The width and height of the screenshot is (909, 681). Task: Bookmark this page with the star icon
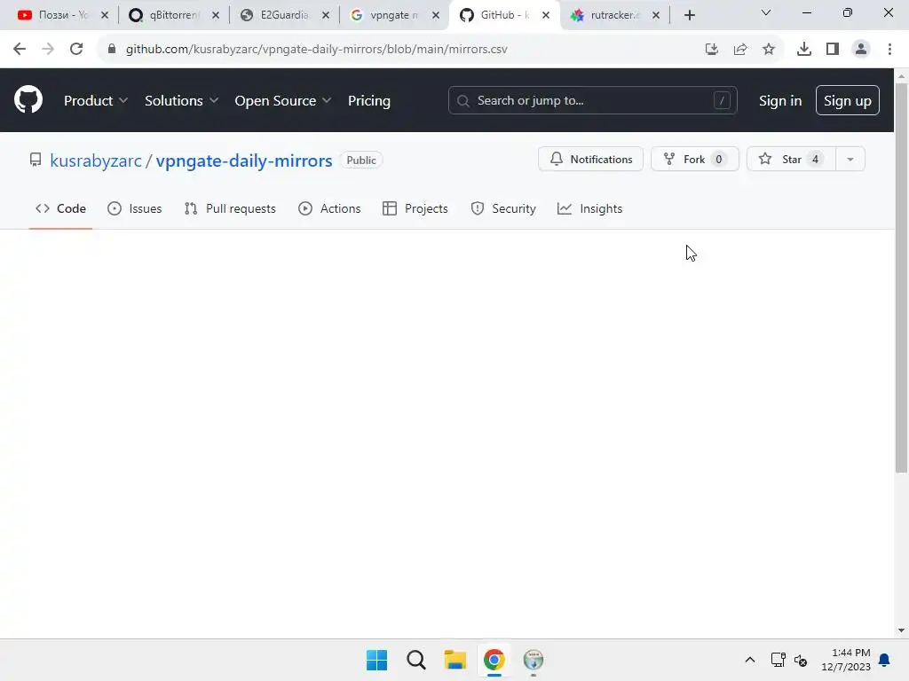(x=769, y=49)
